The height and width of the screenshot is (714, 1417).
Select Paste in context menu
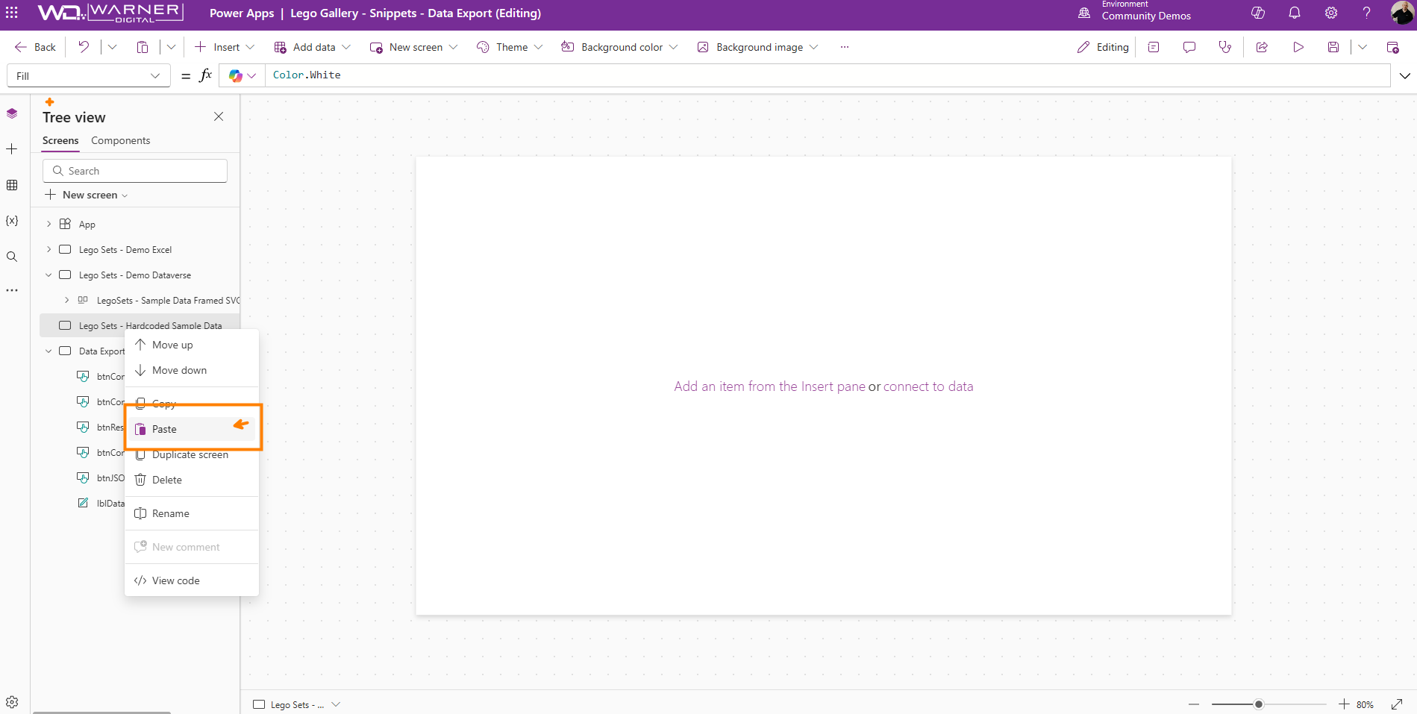tap(192, 429)
